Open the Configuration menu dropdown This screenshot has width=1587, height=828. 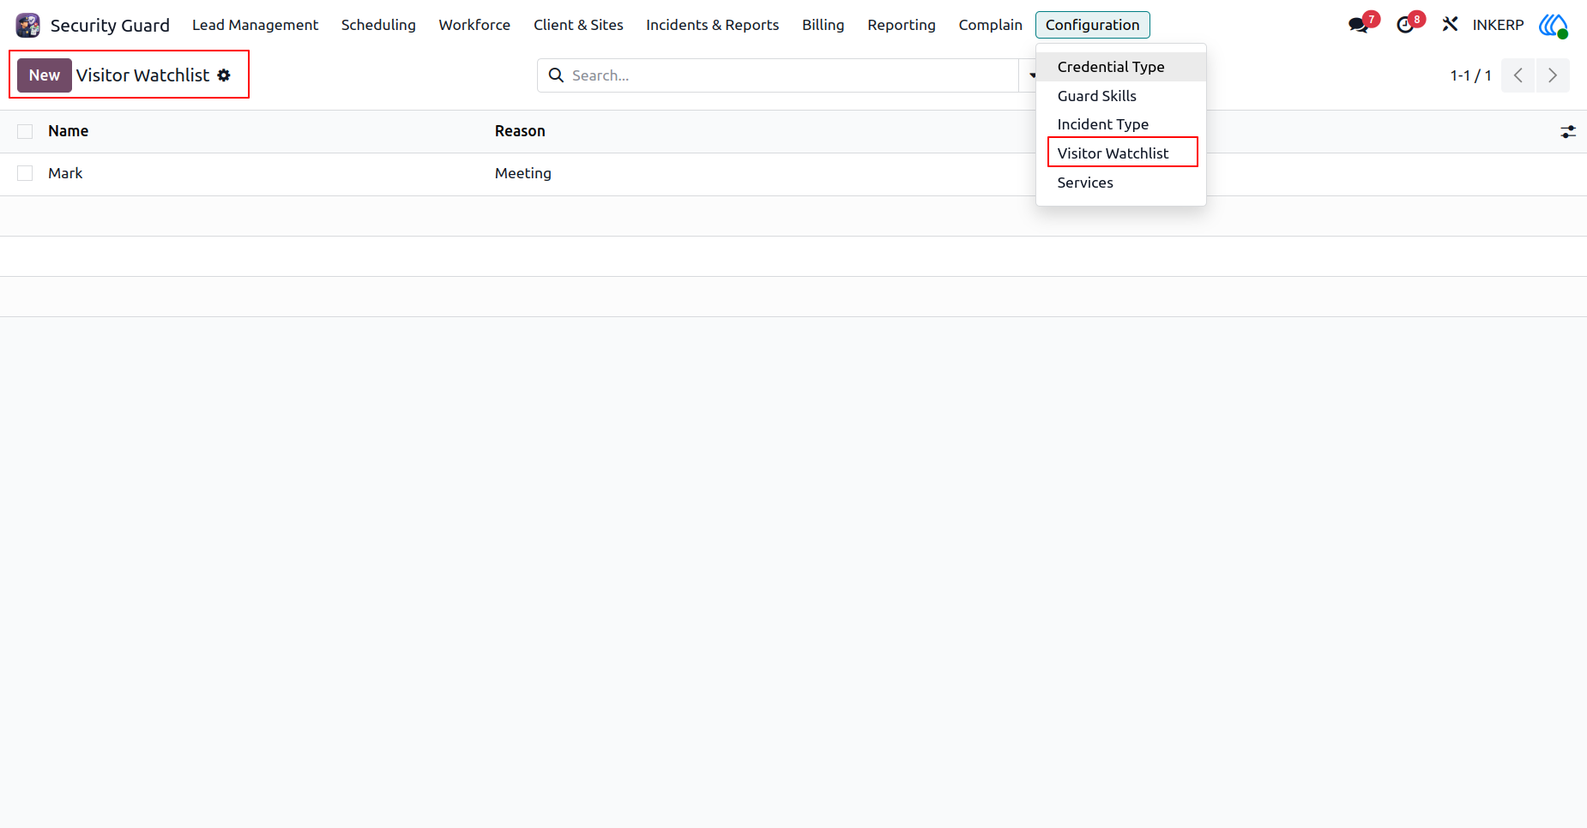tap(1092, 25)
